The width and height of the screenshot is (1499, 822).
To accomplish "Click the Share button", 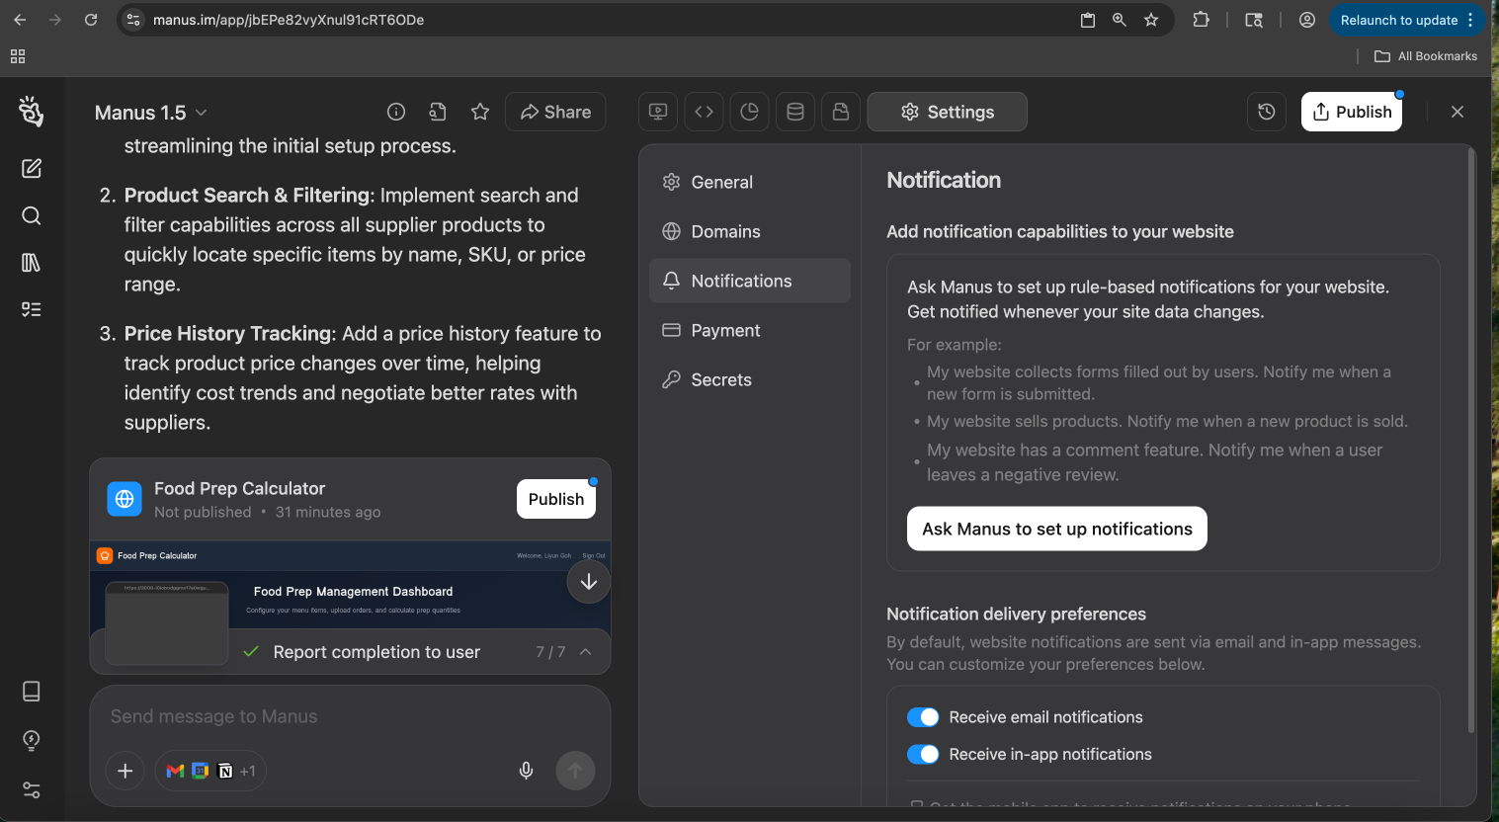I will (x=555, y=112).
